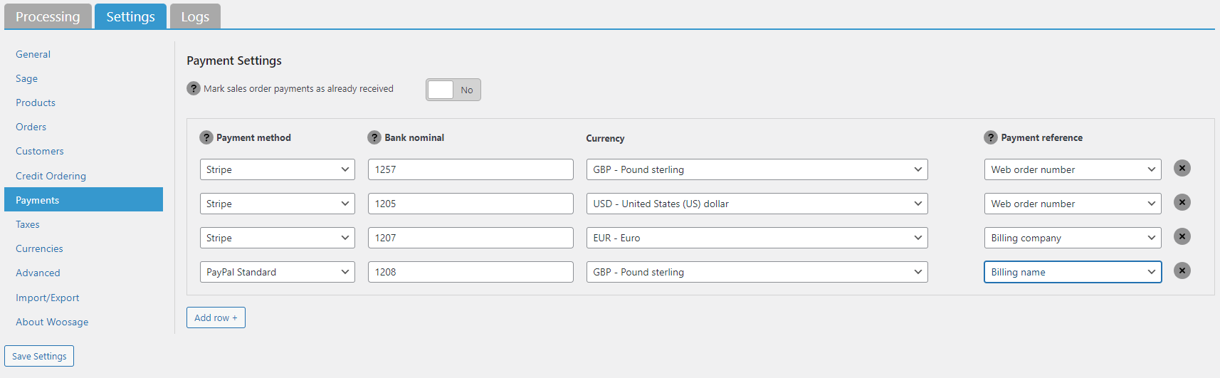The width and height of the screenshot is (1220, 378).
Task: Open payment method dropdown in row 1205
Action: point(278,204)
